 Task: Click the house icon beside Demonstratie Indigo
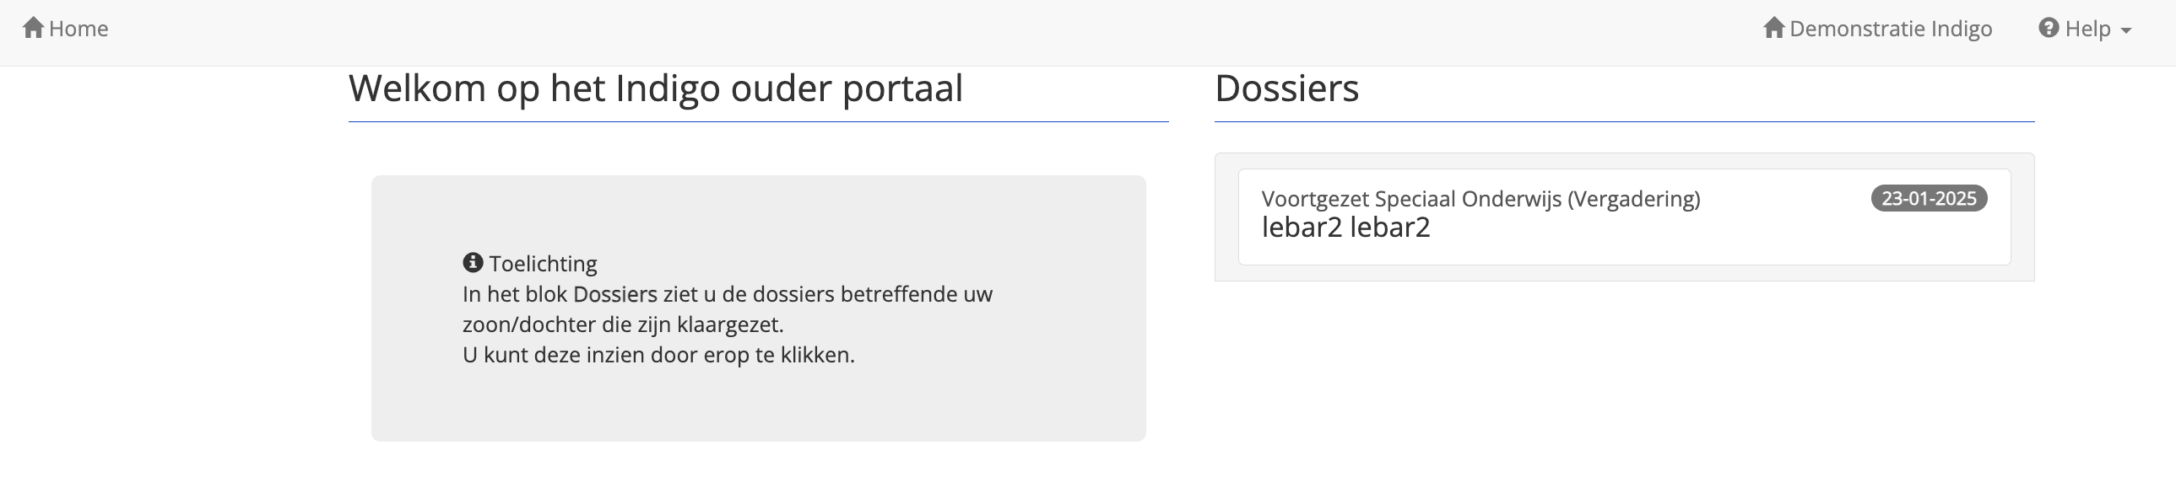[1773, 29]
